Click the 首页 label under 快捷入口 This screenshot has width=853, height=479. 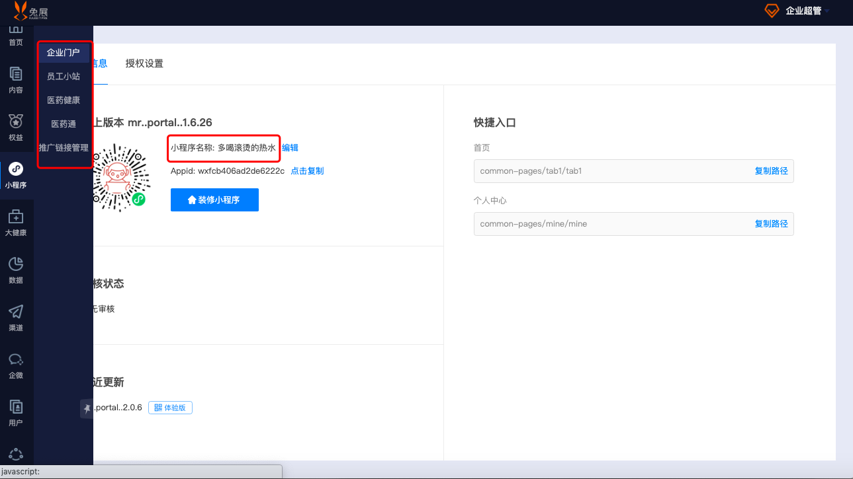point(482,148)
